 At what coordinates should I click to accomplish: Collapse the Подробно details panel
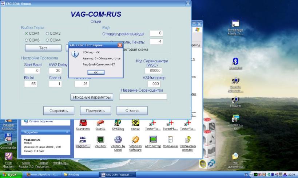pyautogui.click(x=67, y=132)
